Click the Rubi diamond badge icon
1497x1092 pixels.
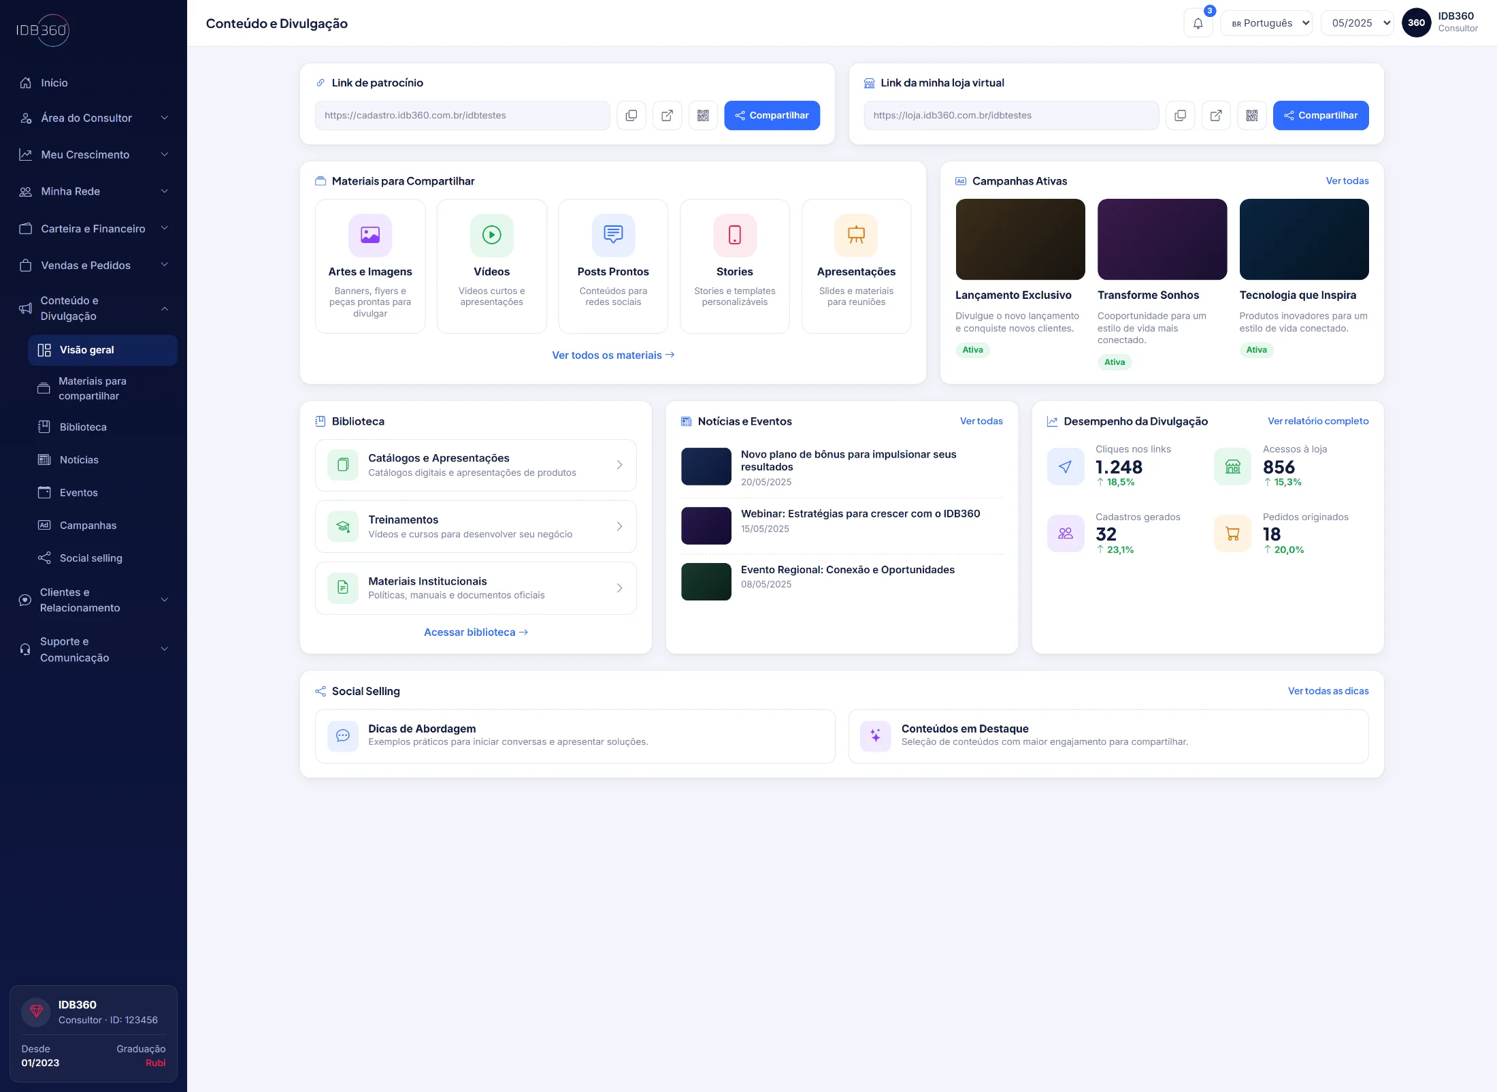pyautogui.click(x=37, y=1012)
